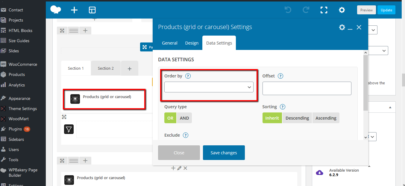Click the X delete icon below the dialog
The height and width of the screenshot is (186, 405).
pyautogui.click(x=185, y=168)
